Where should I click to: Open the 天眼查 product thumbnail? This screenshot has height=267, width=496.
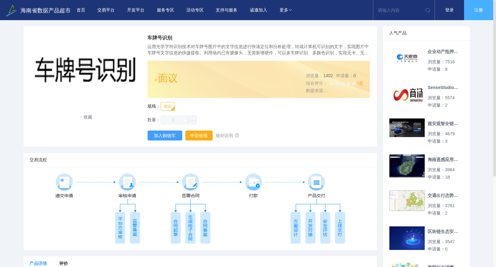coord(407,58)
